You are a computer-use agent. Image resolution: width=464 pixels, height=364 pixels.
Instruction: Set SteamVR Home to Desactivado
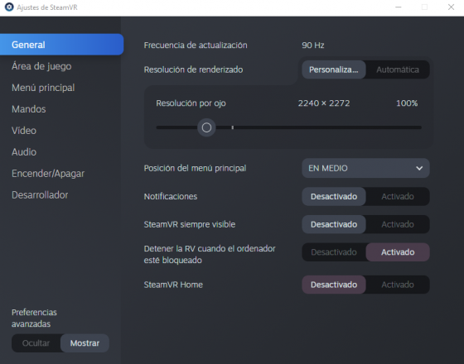pos(334,285)
